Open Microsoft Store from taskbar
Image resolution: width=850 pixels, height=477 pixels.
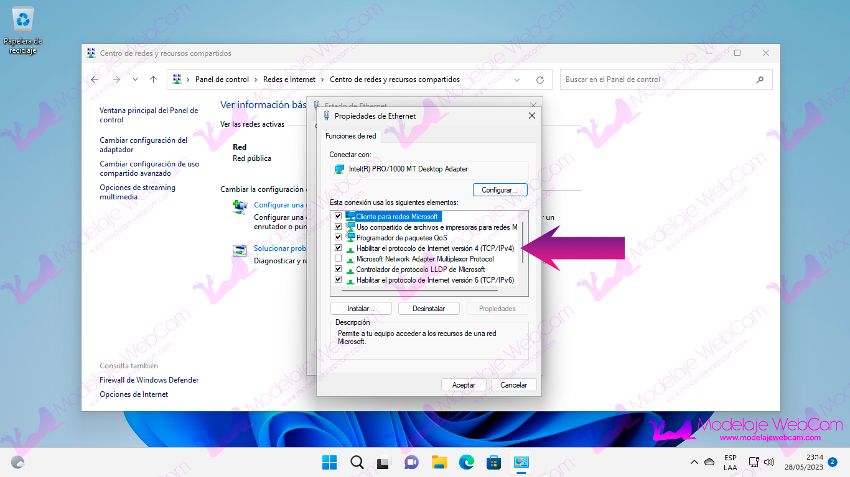click(x=494, y=462)
